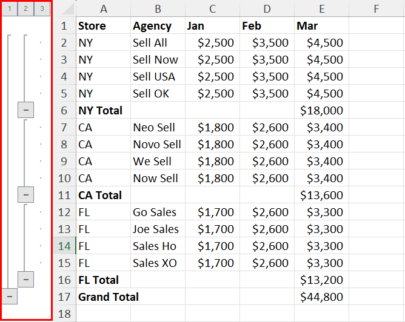Show outline level 3 detail
The height and width of the screenshot is (322, 405).
point(42,9)
